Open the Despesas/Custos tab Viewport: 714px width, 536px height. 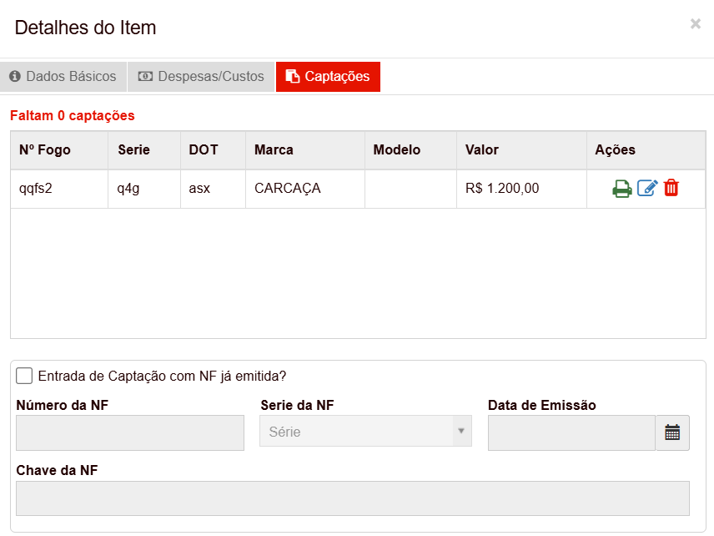201,77
